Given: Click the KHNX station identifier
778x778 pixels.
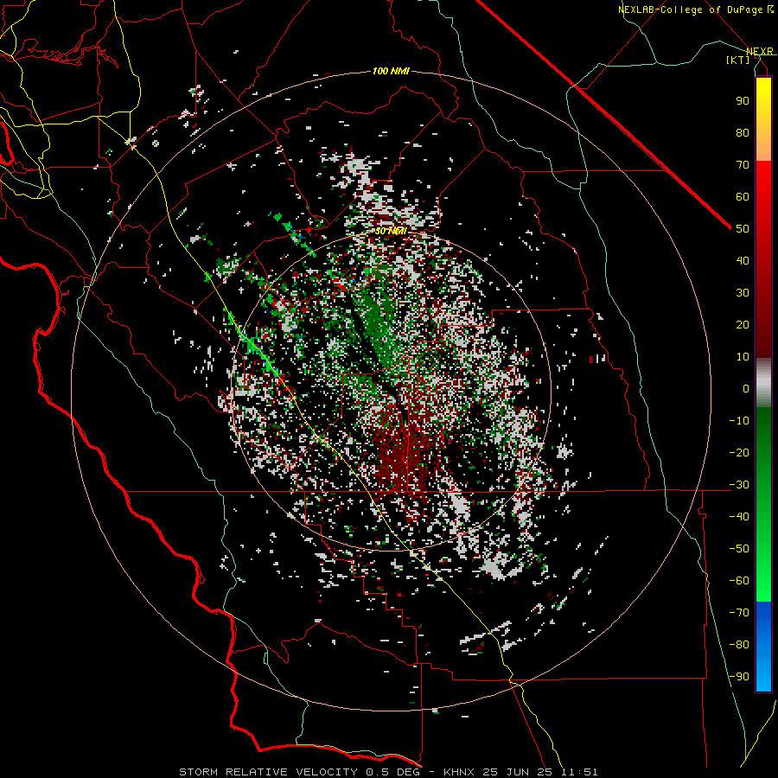Looking at the screenshot, I should 460,772.
